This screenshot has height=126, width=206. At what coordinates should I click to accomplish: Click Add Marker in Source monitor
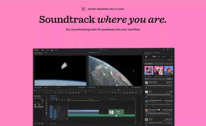point(46,93)
